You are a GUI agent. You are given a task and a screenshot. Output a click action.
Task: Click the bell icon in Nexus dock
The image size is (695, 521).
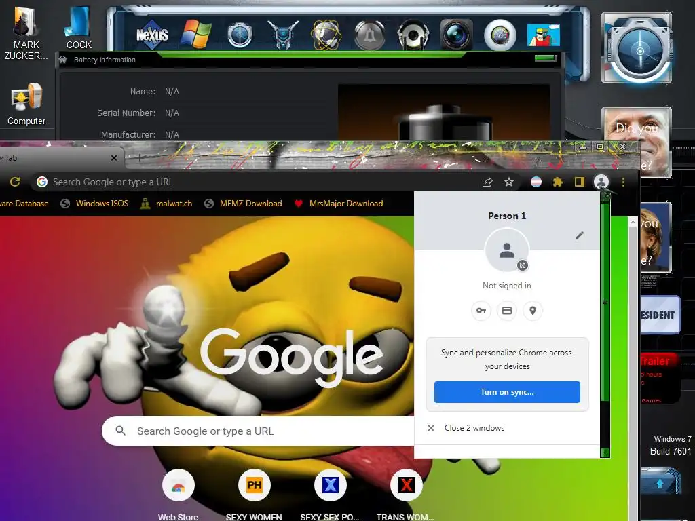point(370,35)
